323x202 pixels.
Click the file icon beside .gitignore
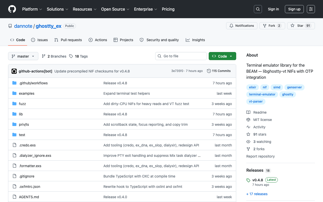point(14,176)
